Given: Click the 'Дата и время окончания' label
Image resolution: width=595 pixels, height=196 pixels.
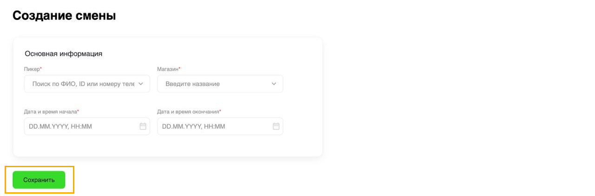Looking at the screenshot, I should (188, 111).
